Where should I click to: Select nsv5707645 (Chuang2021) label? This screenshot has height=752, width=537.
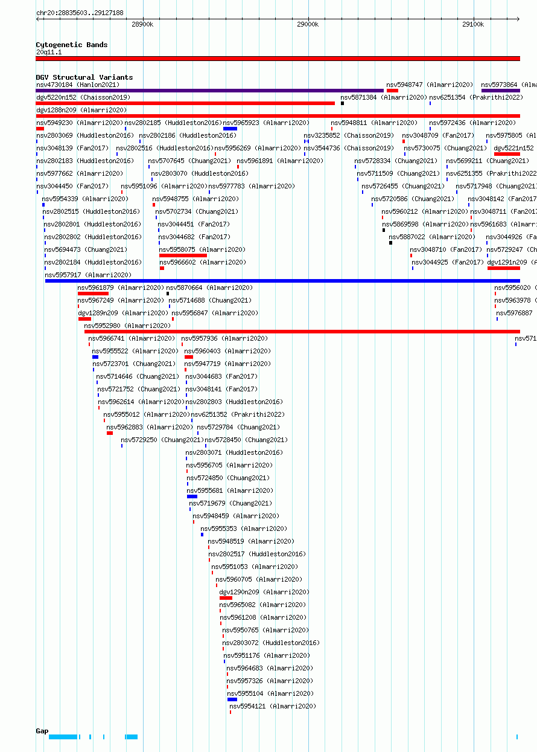[190, 161]
